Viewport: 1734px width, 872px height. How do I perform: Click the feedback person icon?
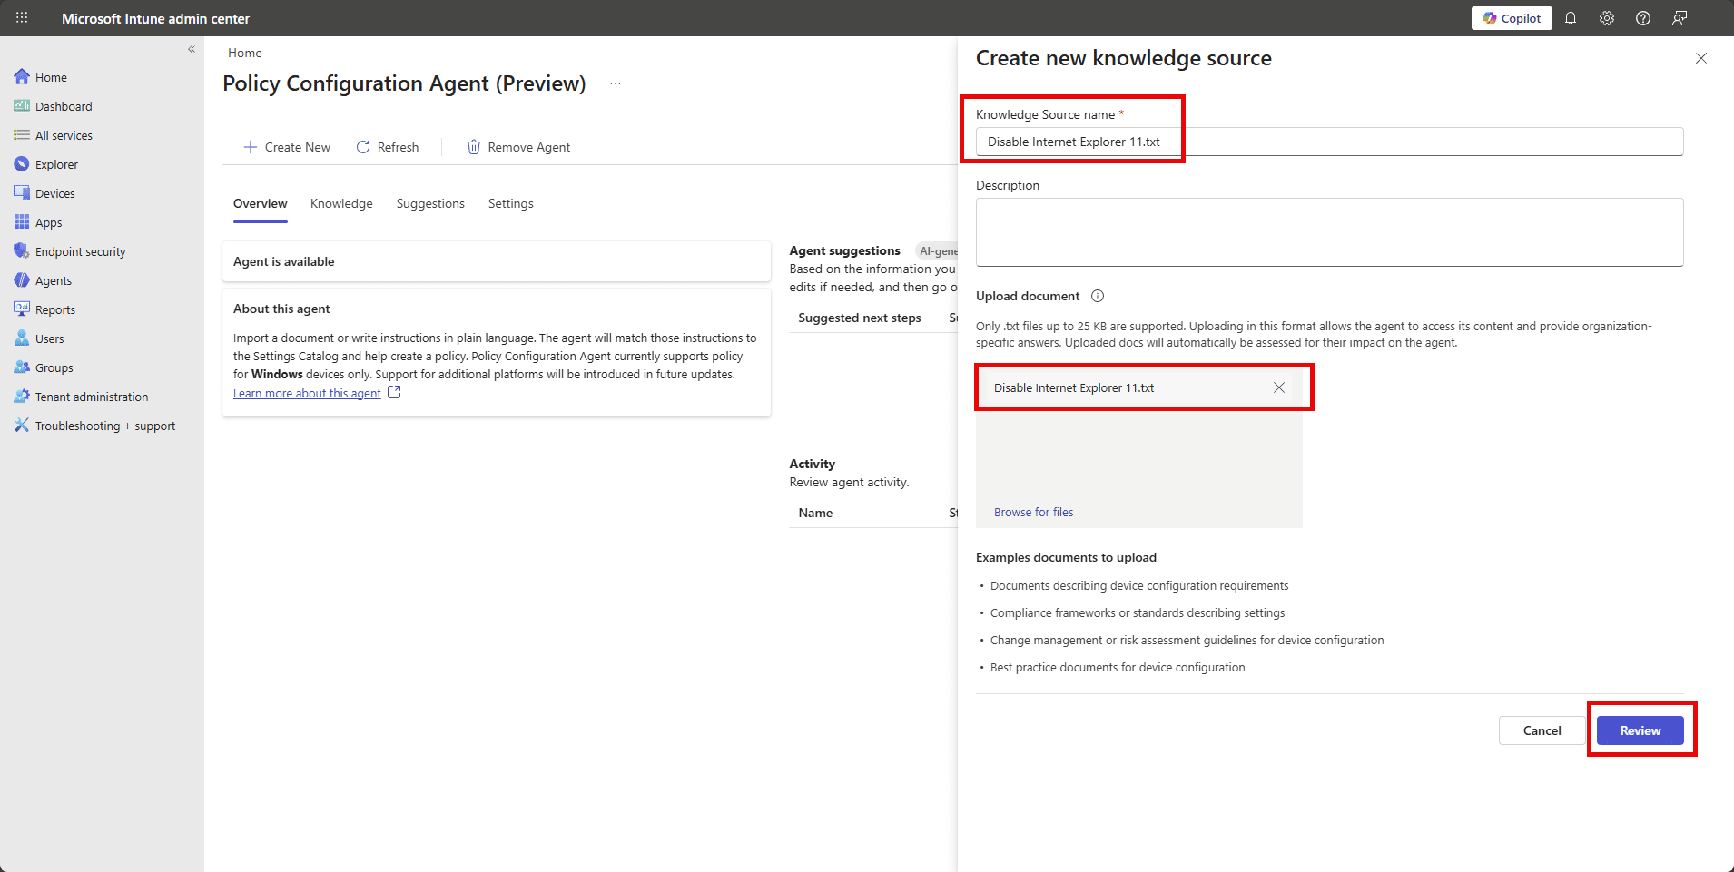1680,18
